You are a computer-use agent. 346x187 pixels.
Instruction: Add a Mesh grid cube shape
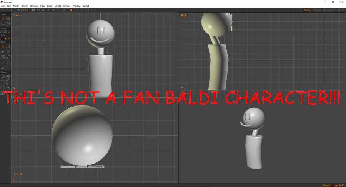click(8, 77)
